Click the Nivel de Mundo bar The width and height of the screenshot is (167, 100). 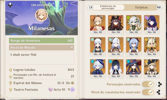41,47
